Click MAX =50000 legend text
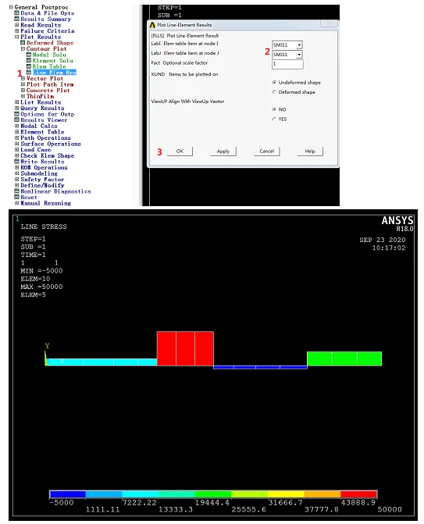 coord(41,287)
